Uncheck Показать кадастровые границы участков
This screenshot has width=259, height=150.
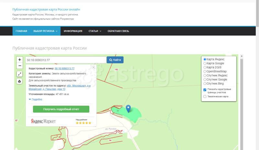[x=205, y=90]
